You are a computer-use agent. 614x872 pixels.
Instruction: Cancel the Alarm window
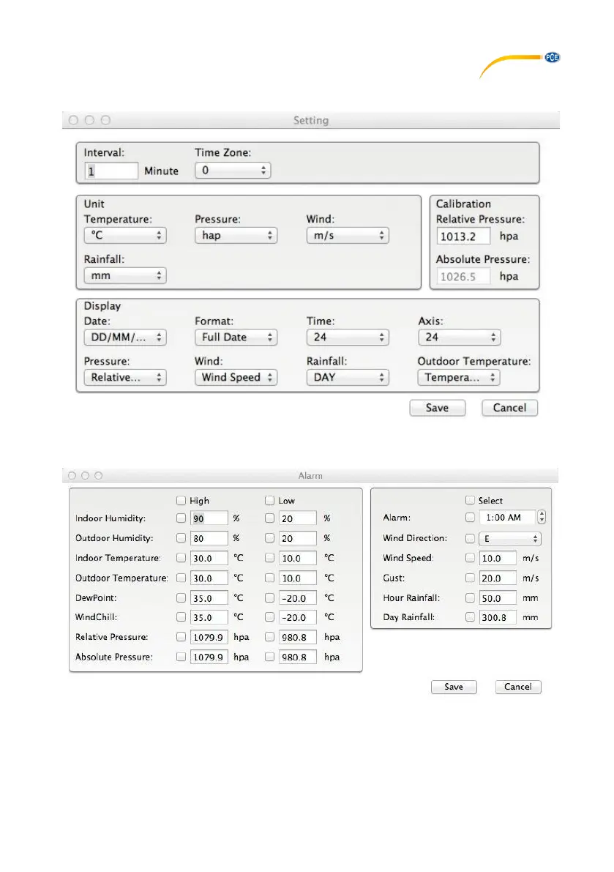(518, 687)
